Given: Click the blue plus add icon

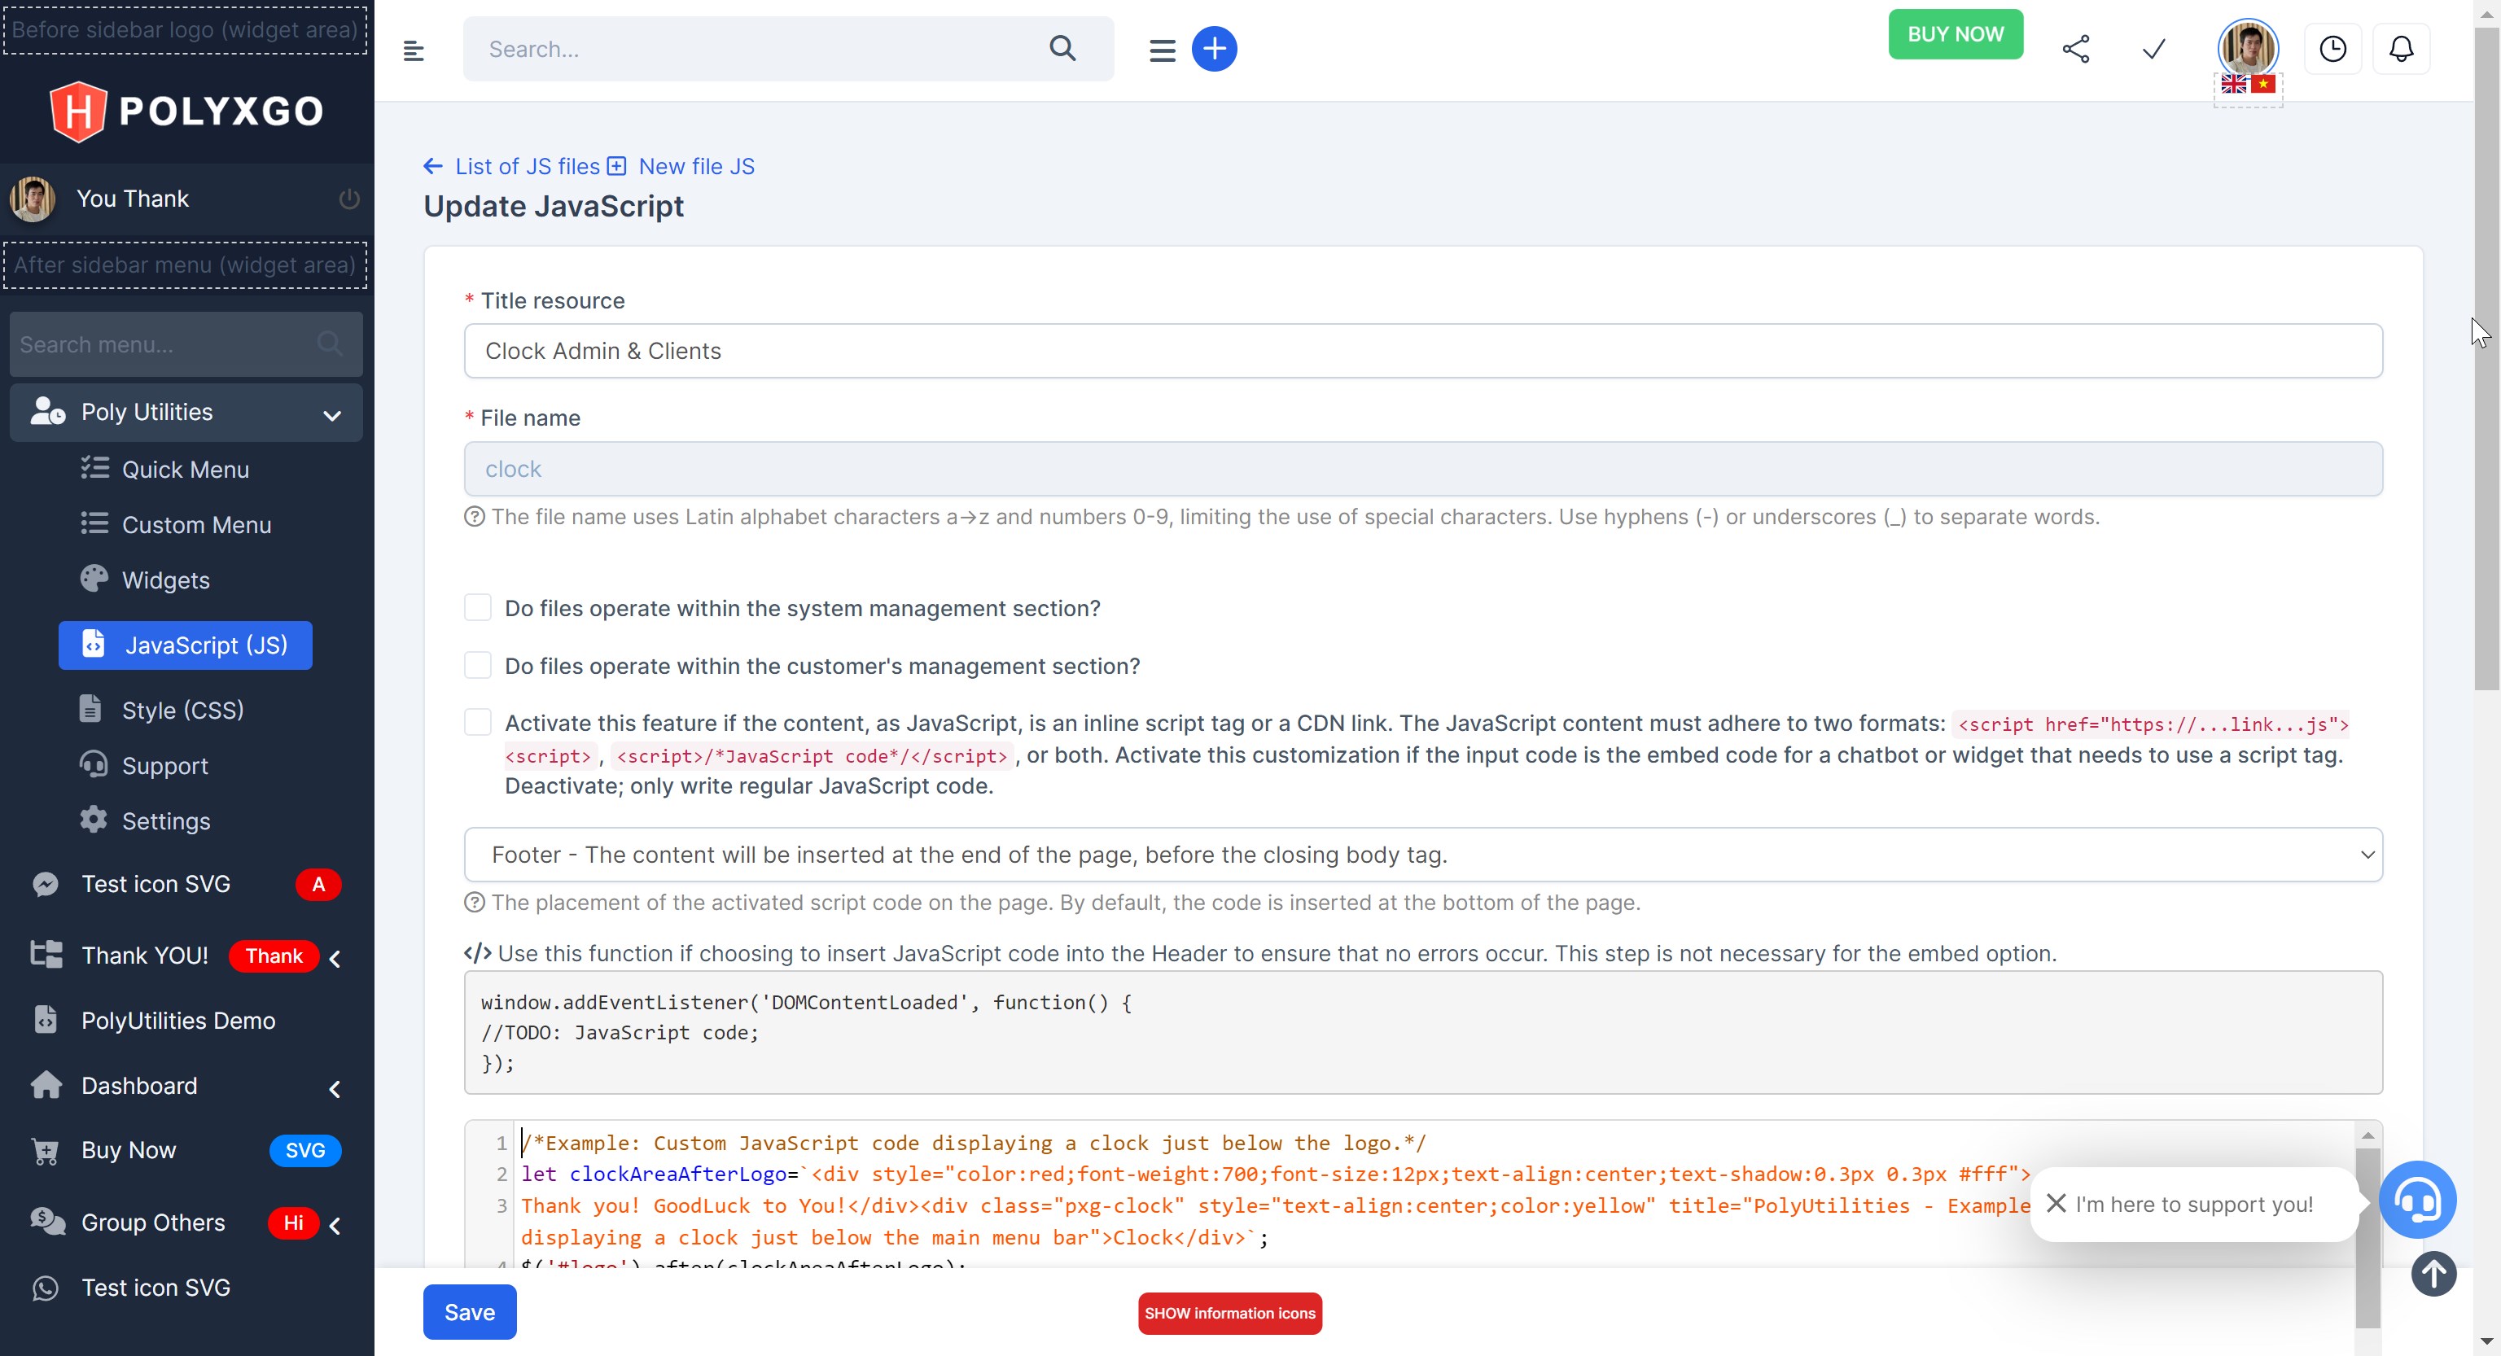Looking at the screenshot, I should coord(1215,49).
